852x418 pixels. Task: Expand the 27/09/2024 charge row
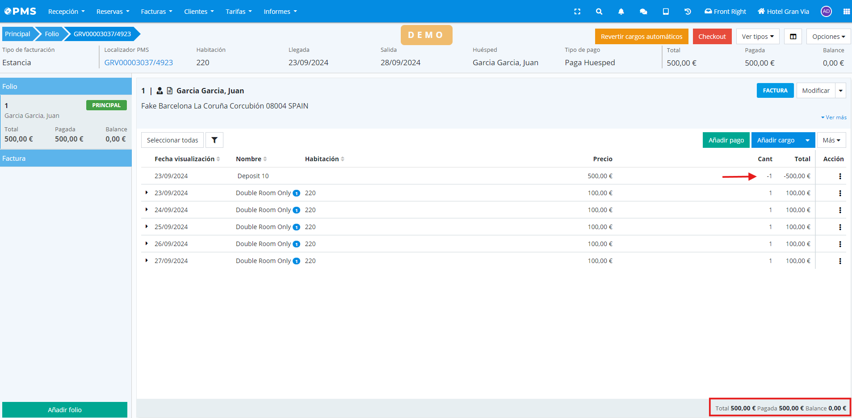click(x=147, y=260)
